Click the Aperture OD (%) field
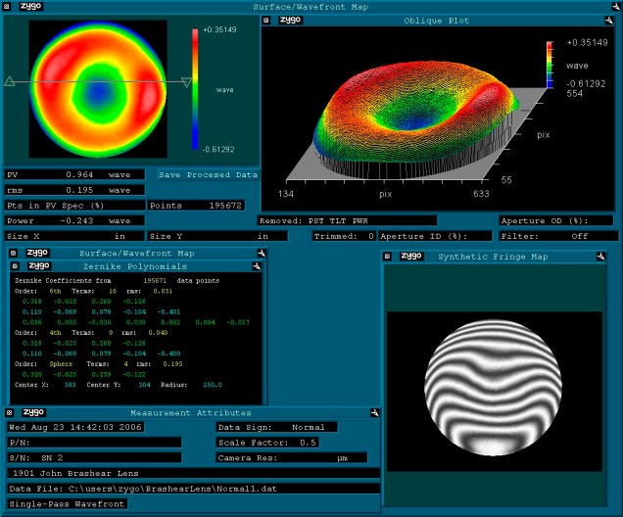The image size is (623, 517). (558, 221)
